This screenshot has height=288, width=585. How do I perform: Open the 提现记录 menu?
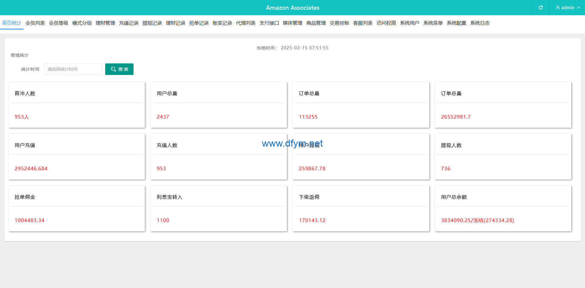pyautogui.click(x=152, y=23)
